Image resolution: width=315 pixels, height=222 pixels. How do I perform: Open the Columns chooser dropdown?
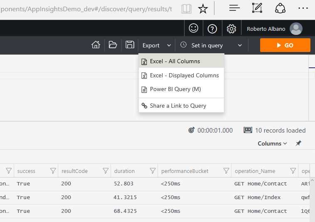coord(272,143)
